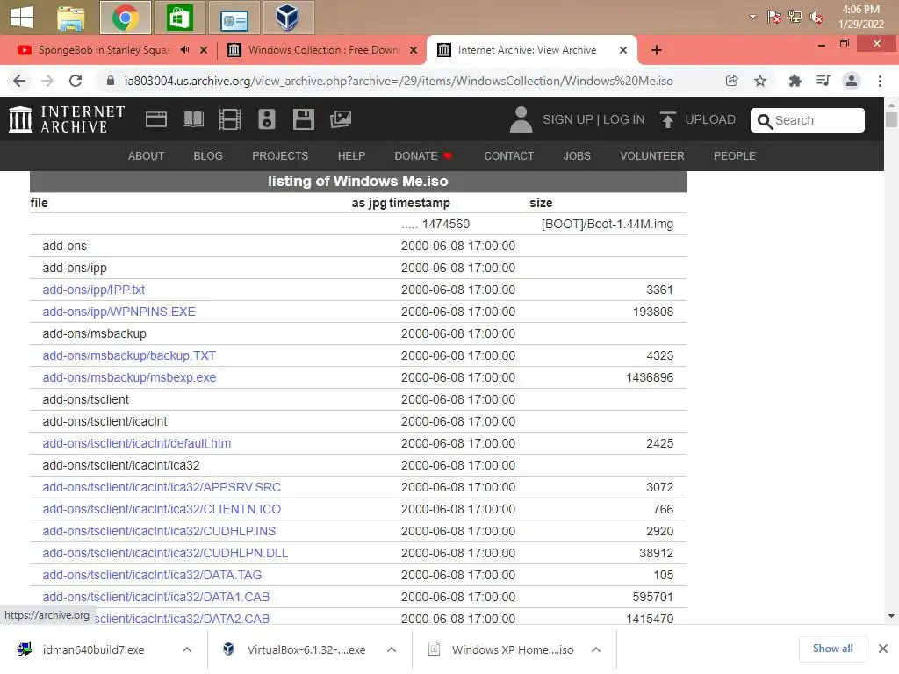Open a new tab with plus button
Screen dimensions: 899x674
(657, 50)
